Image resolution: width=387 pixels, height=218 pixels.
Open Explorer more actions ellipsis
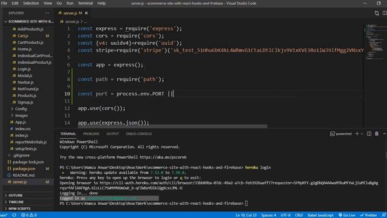[x=47, y=13]
